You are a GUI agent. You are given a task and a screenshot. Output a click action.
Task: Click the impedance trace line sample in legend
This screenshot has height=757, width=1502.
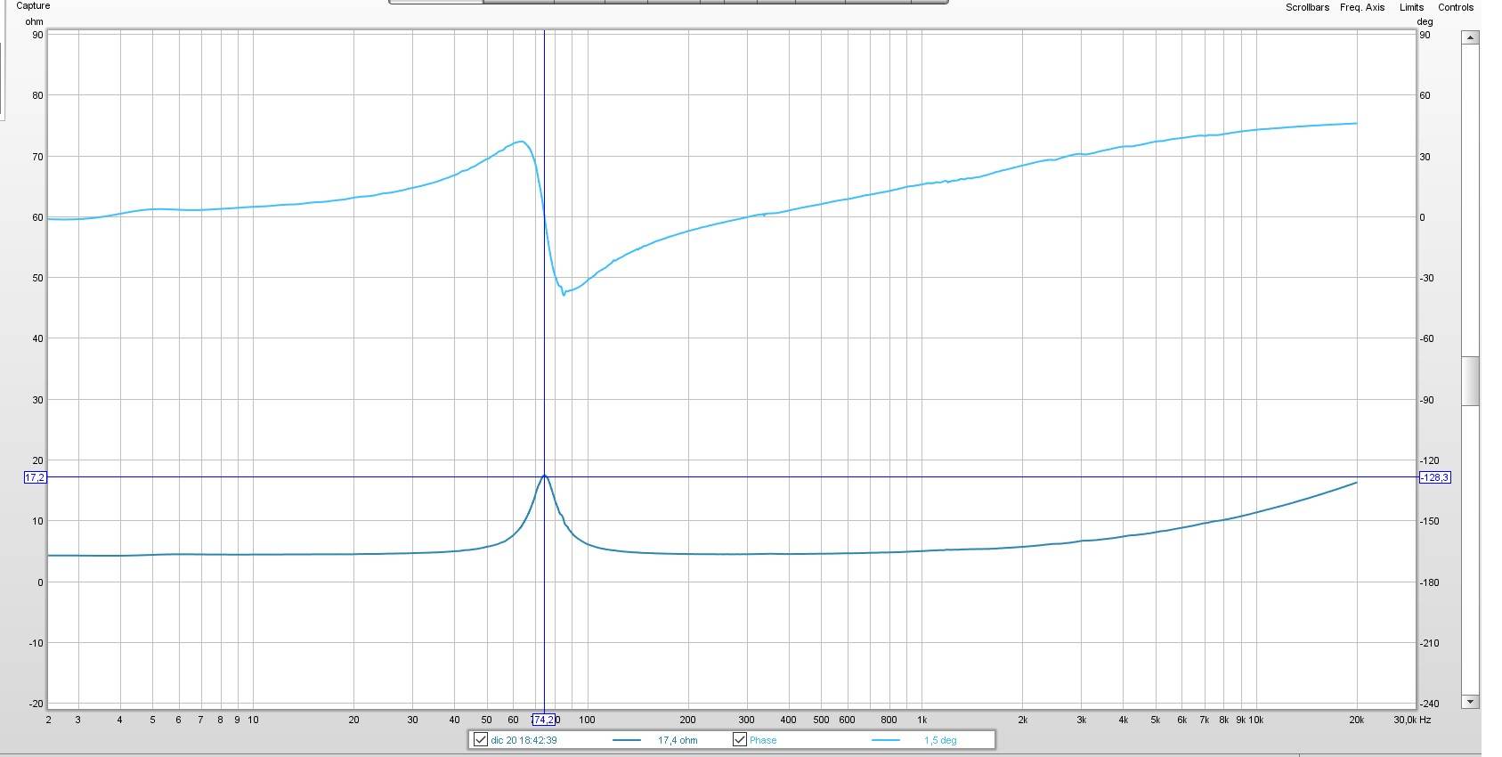[627, 740]
